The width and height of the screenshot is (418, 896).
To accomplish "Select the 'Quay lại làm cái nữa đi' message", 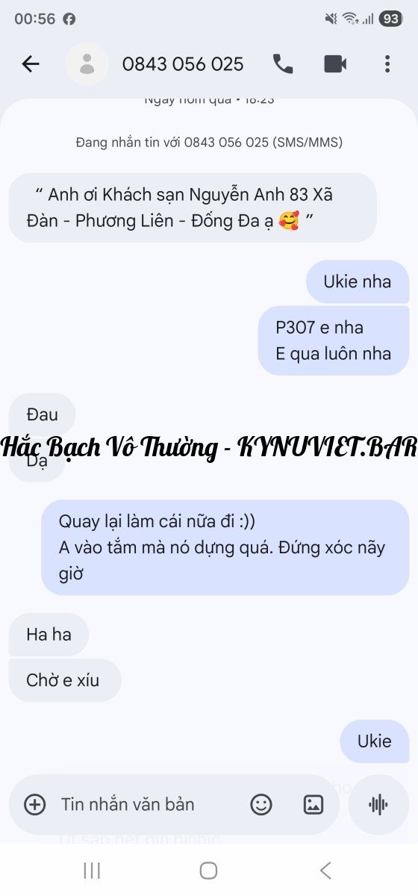I will click(225, 547).
